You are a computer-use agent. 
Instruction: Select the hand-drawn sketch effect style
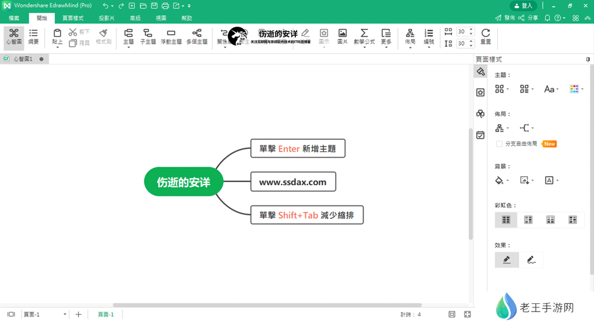tap(532, 260)
